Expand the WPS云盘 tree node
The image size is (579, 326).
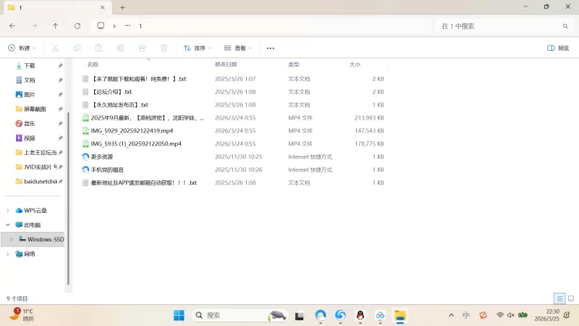(x=8, y=210)
